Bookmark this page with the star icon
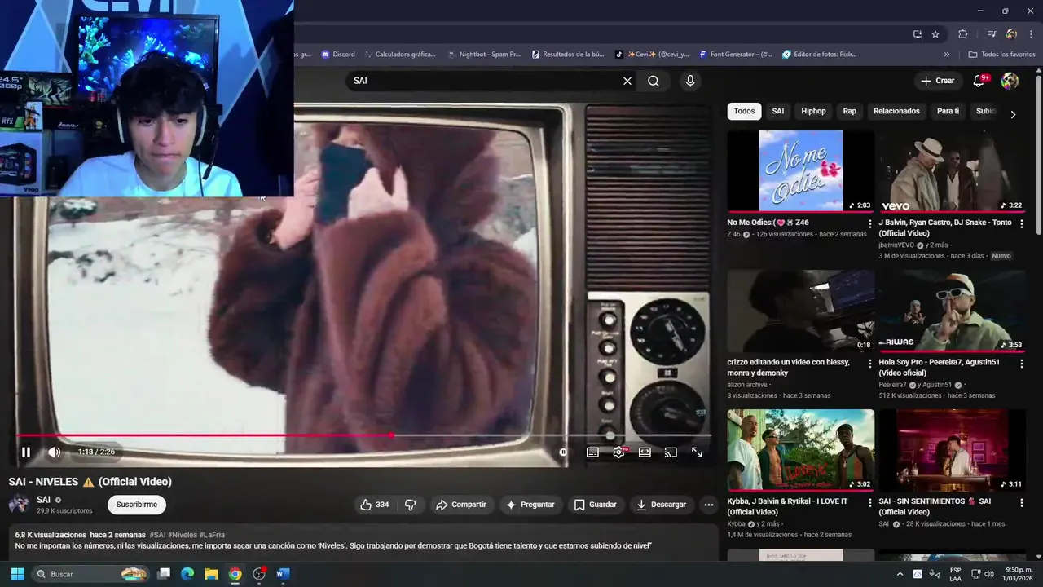This screenshot has height=587, width=1043. (x=935, y=34)
